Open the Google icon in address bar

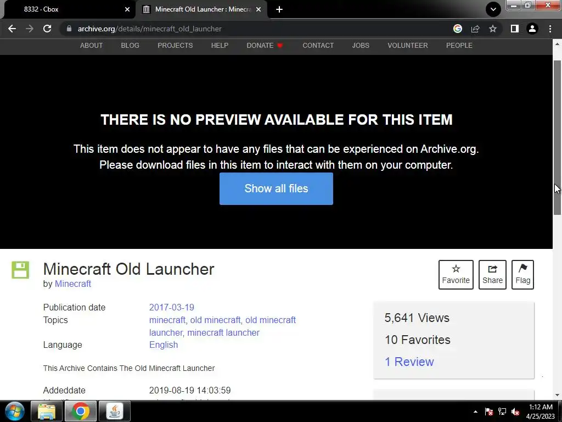(458, 29)
